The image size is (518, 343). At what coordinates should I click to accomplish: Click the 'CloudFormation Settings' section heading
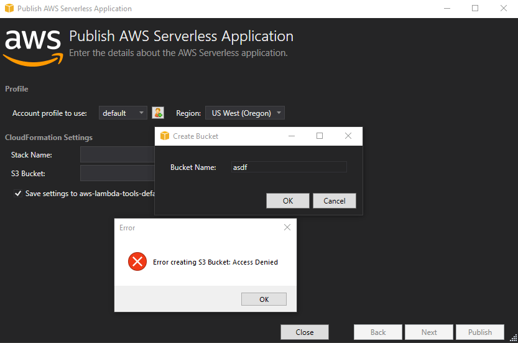[x=49, y=138]
